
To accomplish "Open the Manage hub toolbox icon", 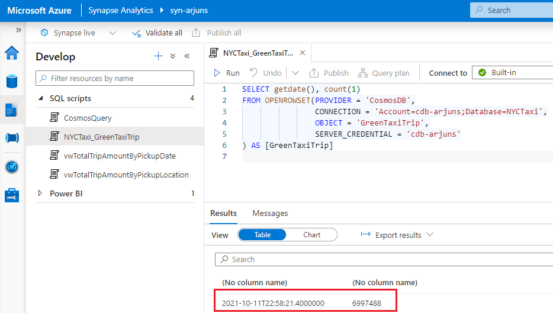I will (x=12, y=195).
